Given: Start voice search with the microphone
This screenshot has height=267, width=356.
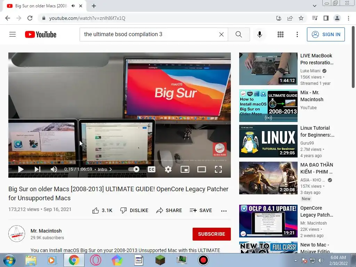Looking at the screenshot, I should pos(259,34).
